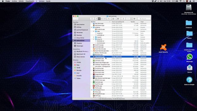Screen dimensions: 197x111
Task: Open the Ventana menu
Action: (42, 1)
